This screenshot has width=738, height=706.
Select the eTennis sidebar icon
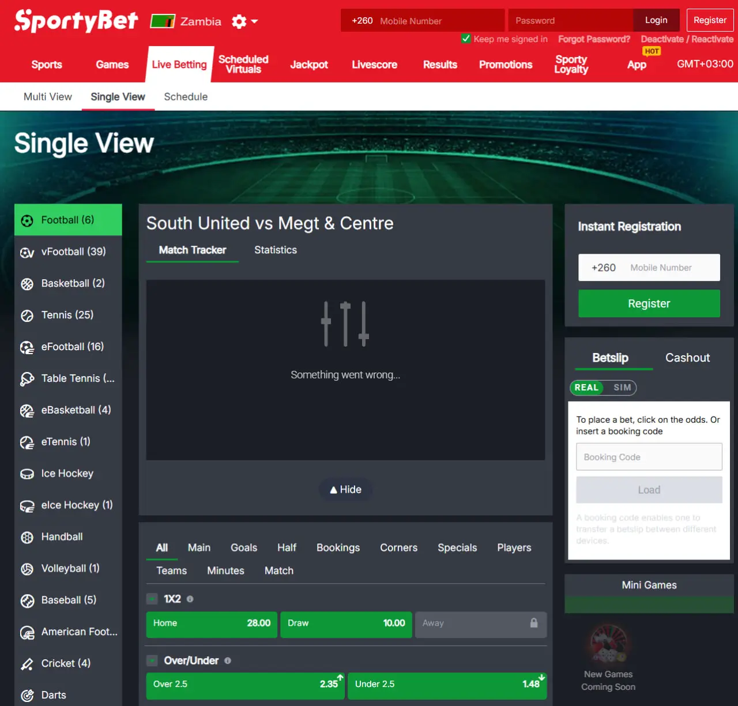pyautogui.click(x=27, y=442)
